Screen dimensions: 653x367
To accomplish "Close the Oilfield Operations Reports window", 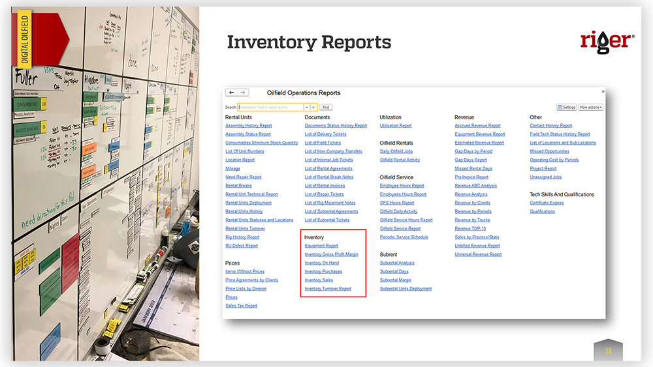I will pyautogui.click(x=603, y=92).
